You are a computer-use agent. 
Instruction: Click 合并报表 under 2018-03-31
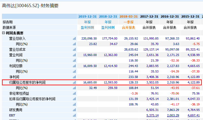tap(129, 27)
